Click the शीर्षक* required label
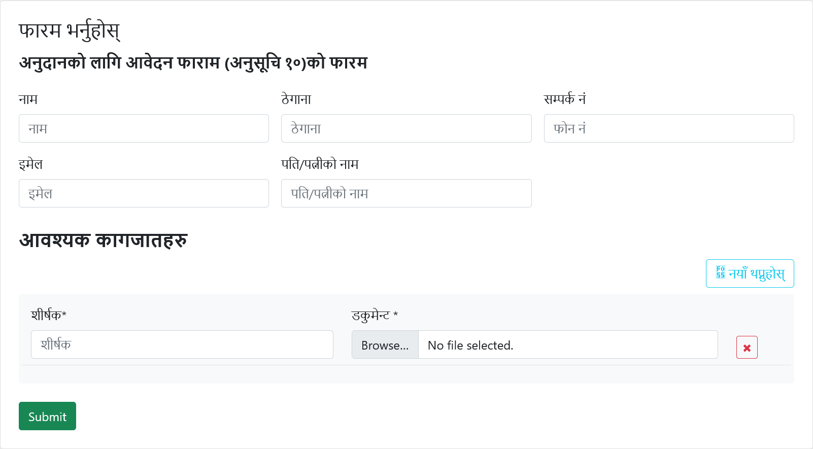This screenshot has height=449, width=813. pos(49,315)
